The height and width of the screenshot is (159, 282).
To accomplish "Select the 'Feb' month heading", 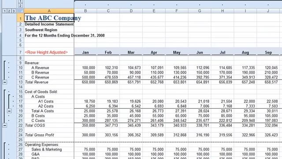I will [108, 52].
